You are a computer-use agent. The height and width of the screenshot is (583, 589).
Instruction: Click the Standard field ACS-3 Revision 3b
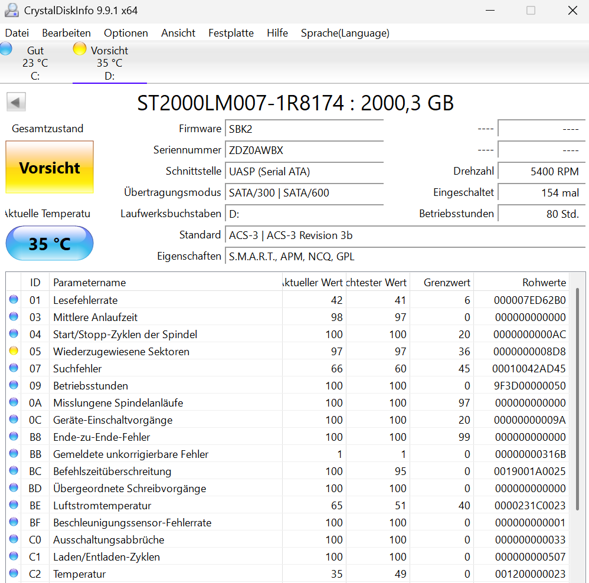pyautogui.click(x=405, y=235)
